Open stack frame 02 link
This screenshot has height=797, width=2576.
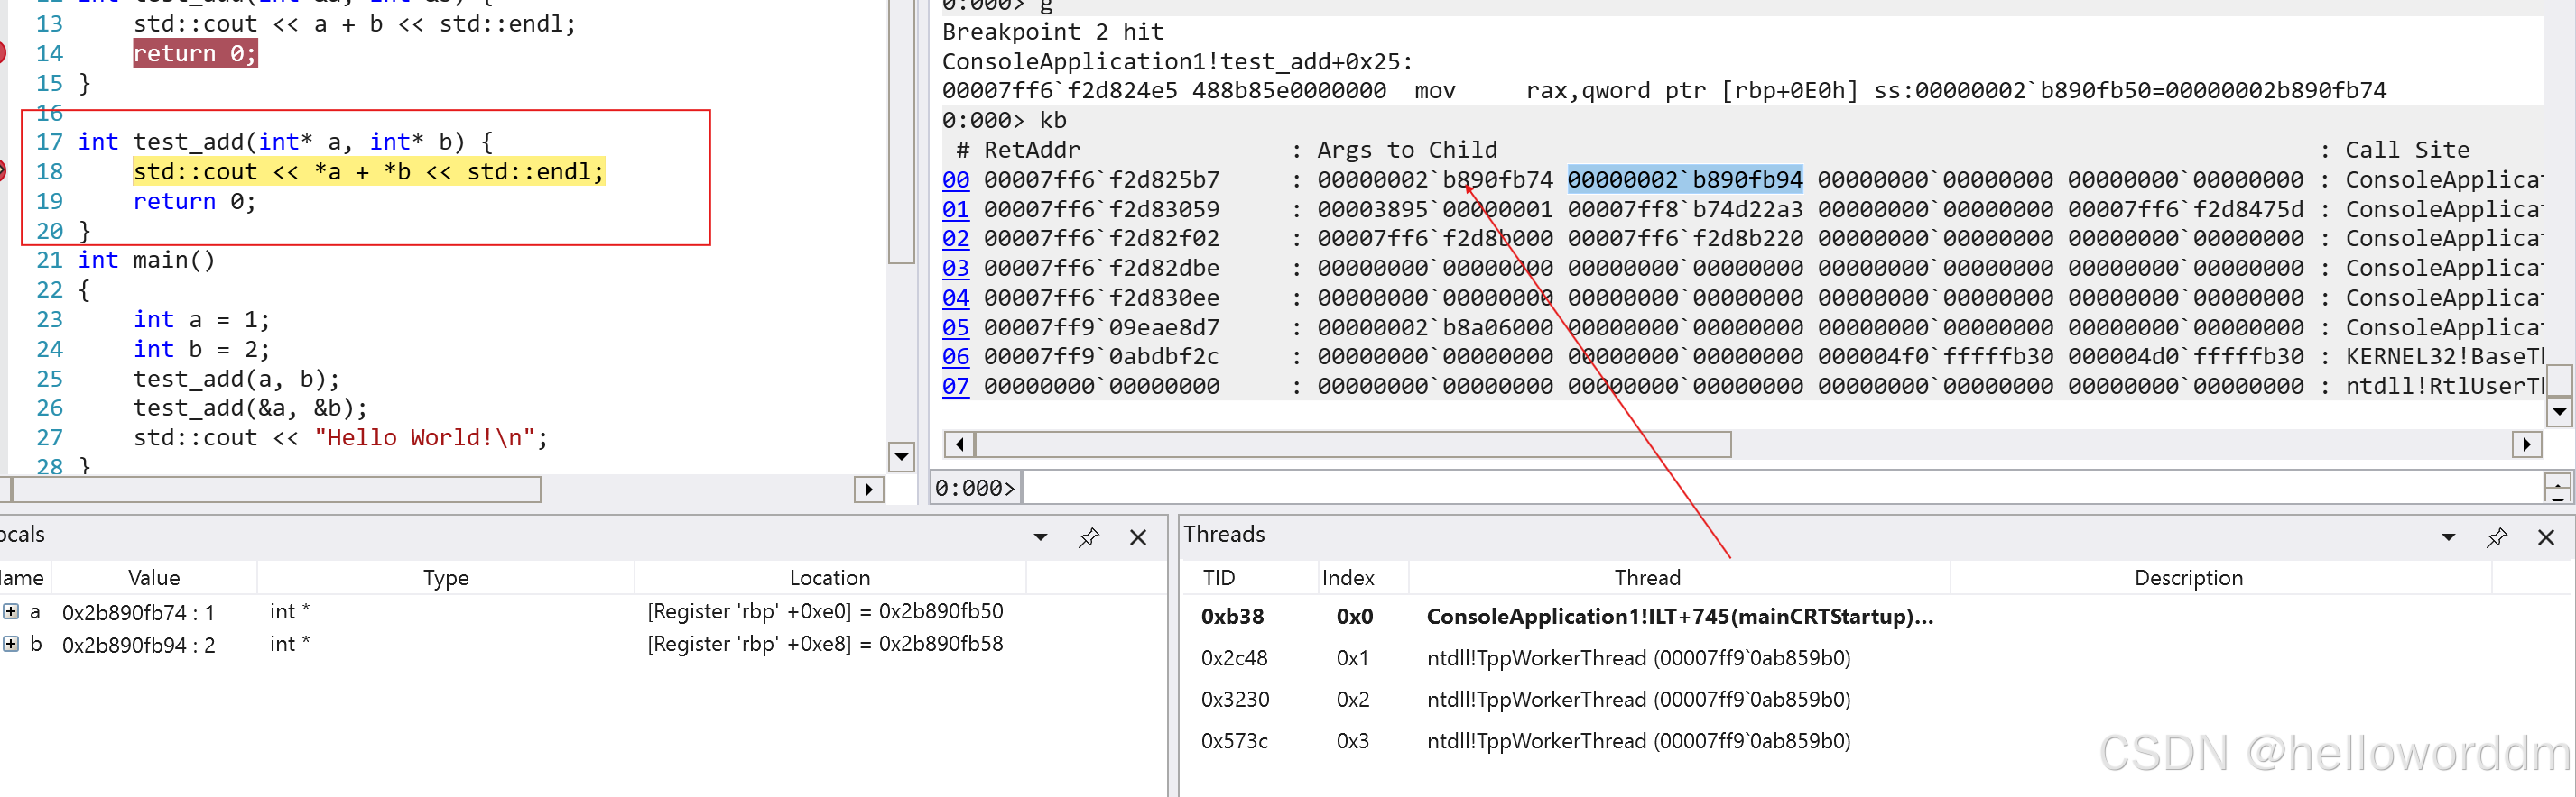tap(956, 239)
